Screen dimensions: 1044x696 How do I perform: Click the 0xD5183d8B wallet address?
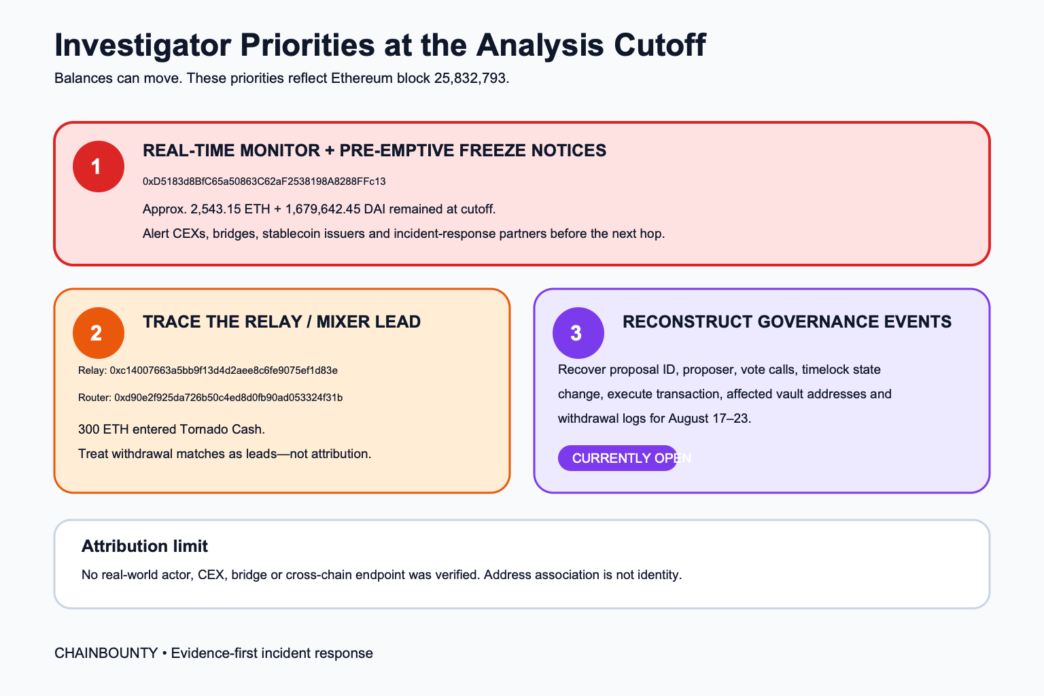point(264,181)
